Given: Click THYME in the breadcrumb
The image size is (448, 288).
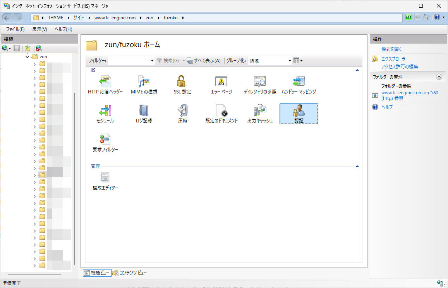Looking at the screenshot, I should click(x=55, y=18).
